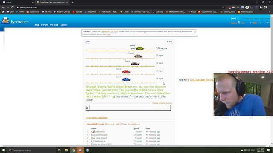Open File Explorer from the taskbar
This screenshot has width=273, height=153.
coord(67,150)
